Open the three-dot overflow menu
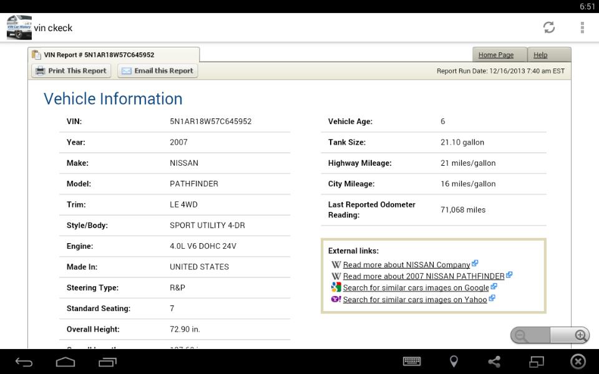 point(582,27)
